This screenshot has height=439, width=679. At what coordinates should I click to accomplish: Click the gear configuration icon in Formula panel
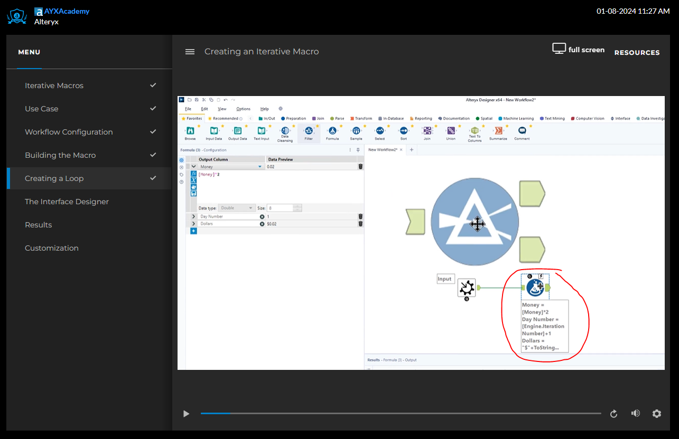pyautogui.click(x=181, y=159)
